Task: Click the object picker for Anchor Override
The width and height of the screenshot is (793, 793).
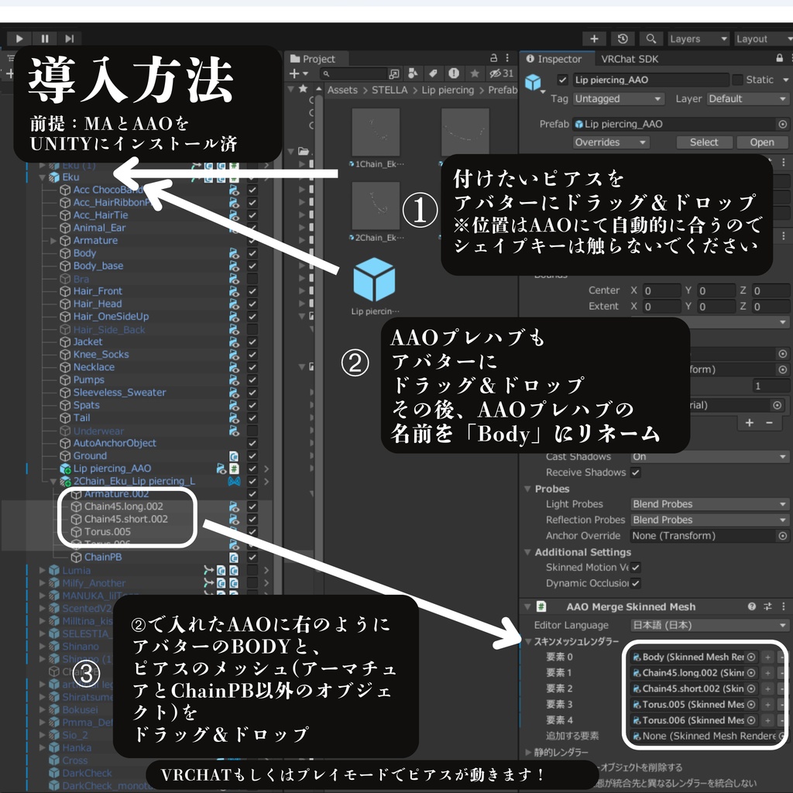Action: pyautogui.click(x=781, y=535)
